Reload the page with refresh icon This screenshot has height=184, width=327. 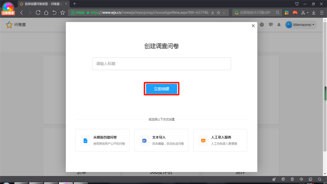(38, 13)
